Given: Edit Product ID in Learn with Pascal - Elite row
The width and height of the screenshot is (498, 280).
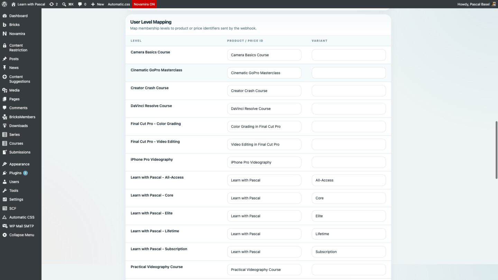Looking at the screenshot, I should [x=264, y=216].
